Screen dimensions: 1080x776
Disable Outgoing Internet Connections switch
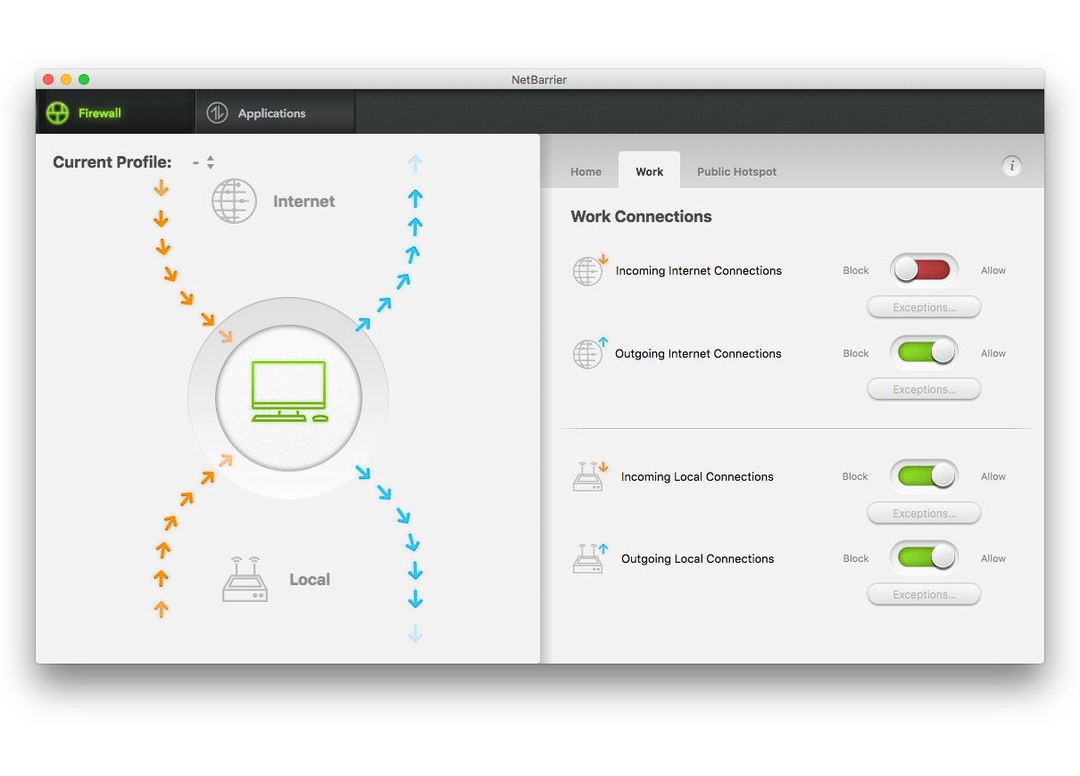pyautogui.click(x=924, y=353)
